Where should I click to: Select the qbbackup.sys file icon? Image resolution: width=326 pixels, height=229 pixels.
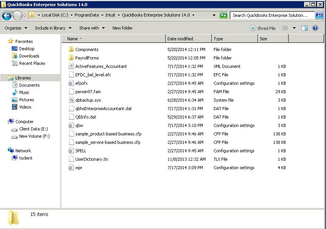click(x=71, y=100)
